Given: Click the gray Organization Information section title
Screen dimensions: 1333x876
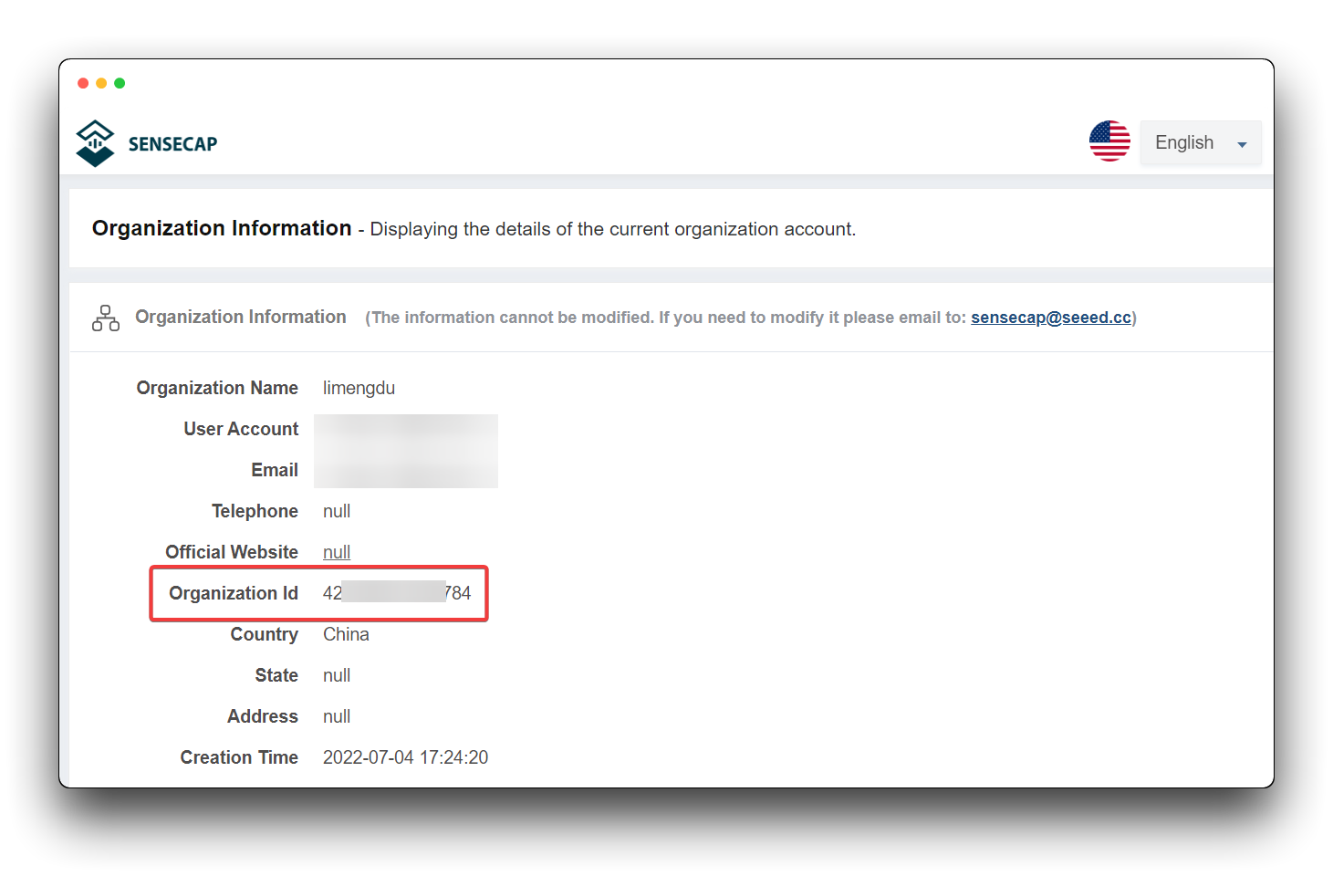Looking at the screenshot, I should (x=241, y=317).
